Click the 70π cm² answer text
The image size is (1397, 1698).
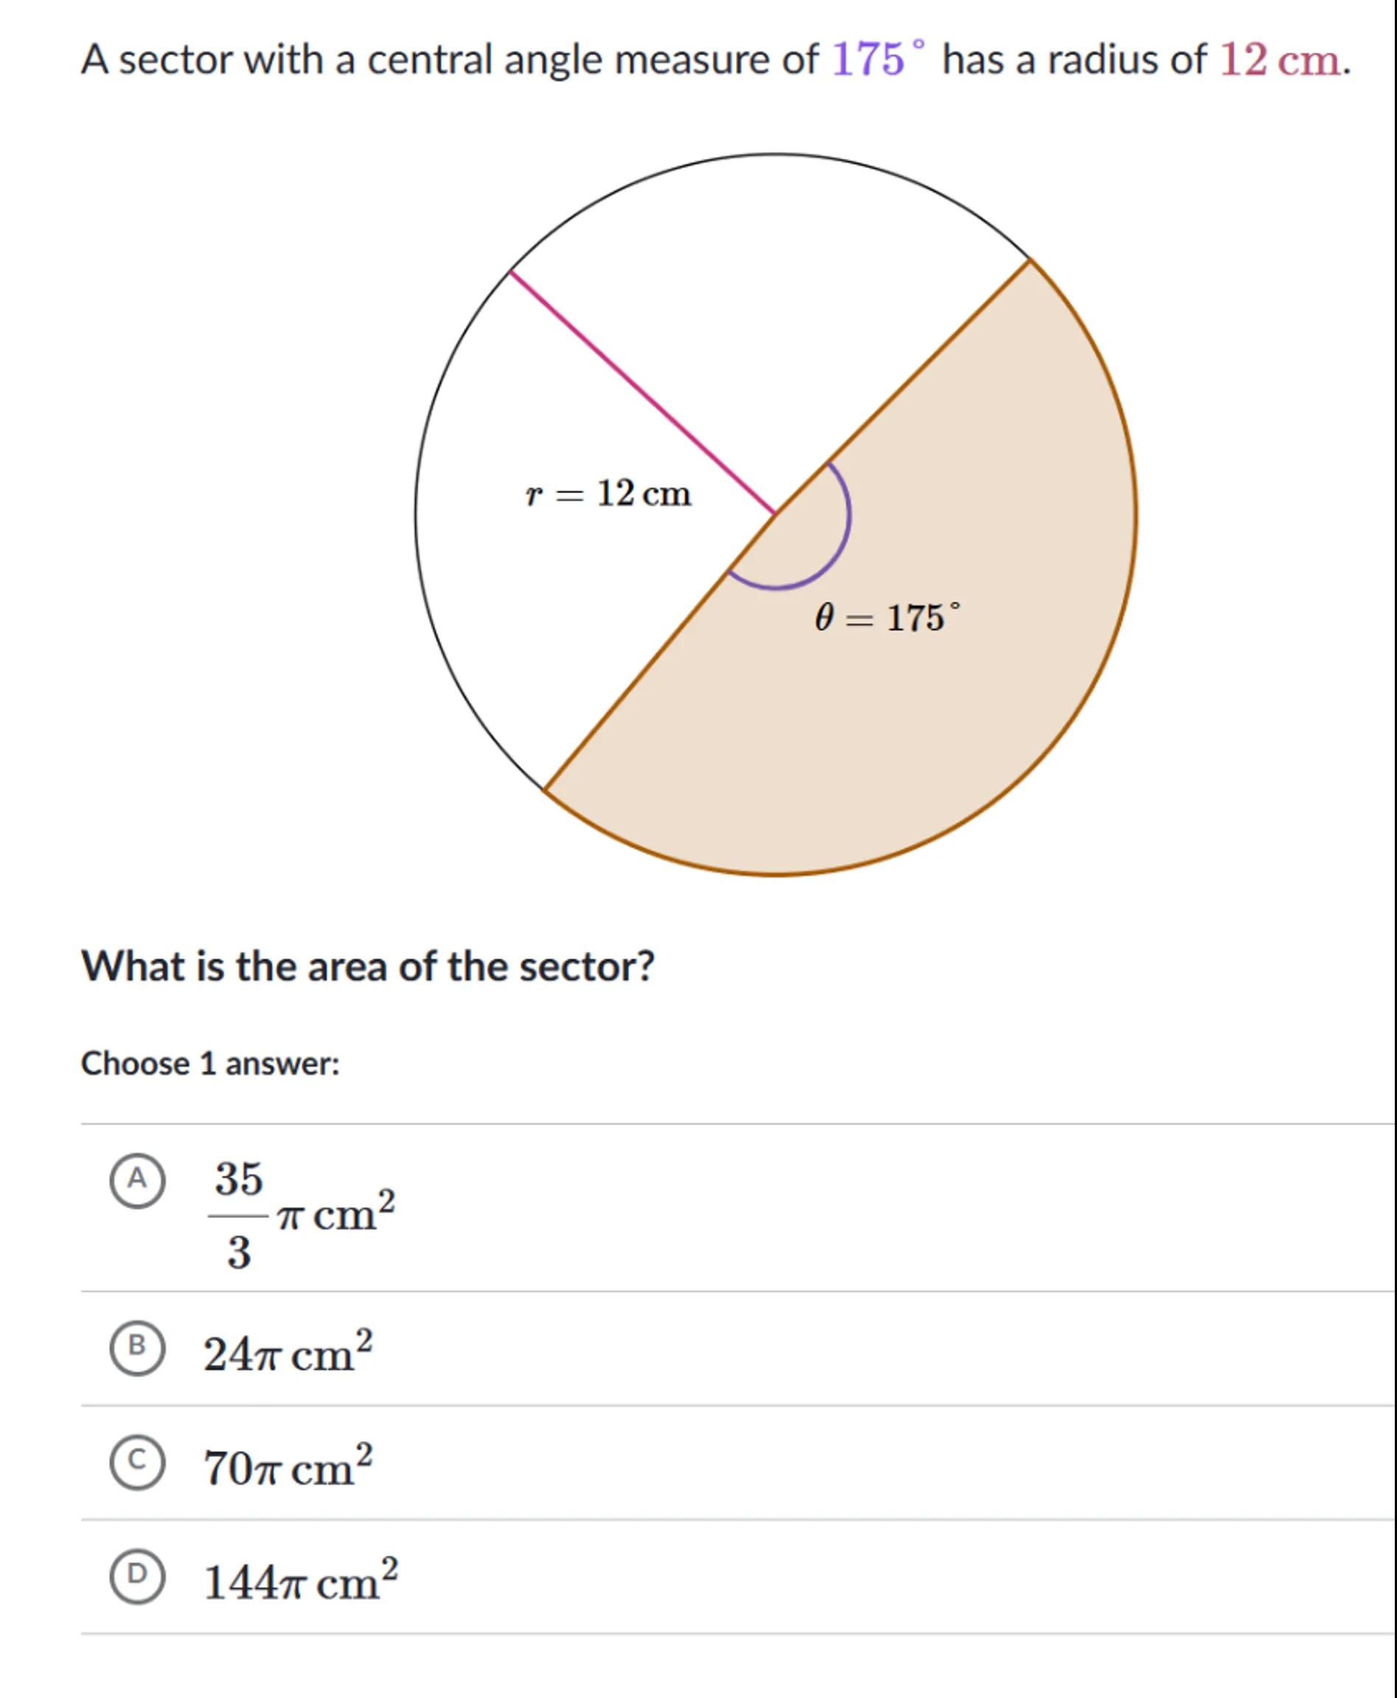[x=288, y=1468]
